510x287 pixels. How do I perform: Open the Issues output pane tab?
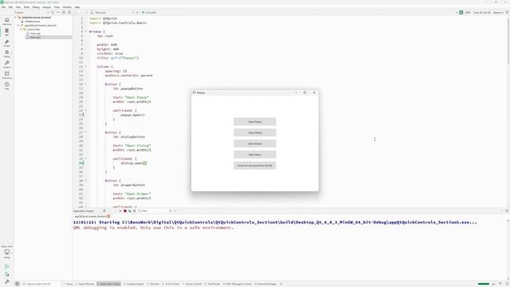tap(69, 284)
